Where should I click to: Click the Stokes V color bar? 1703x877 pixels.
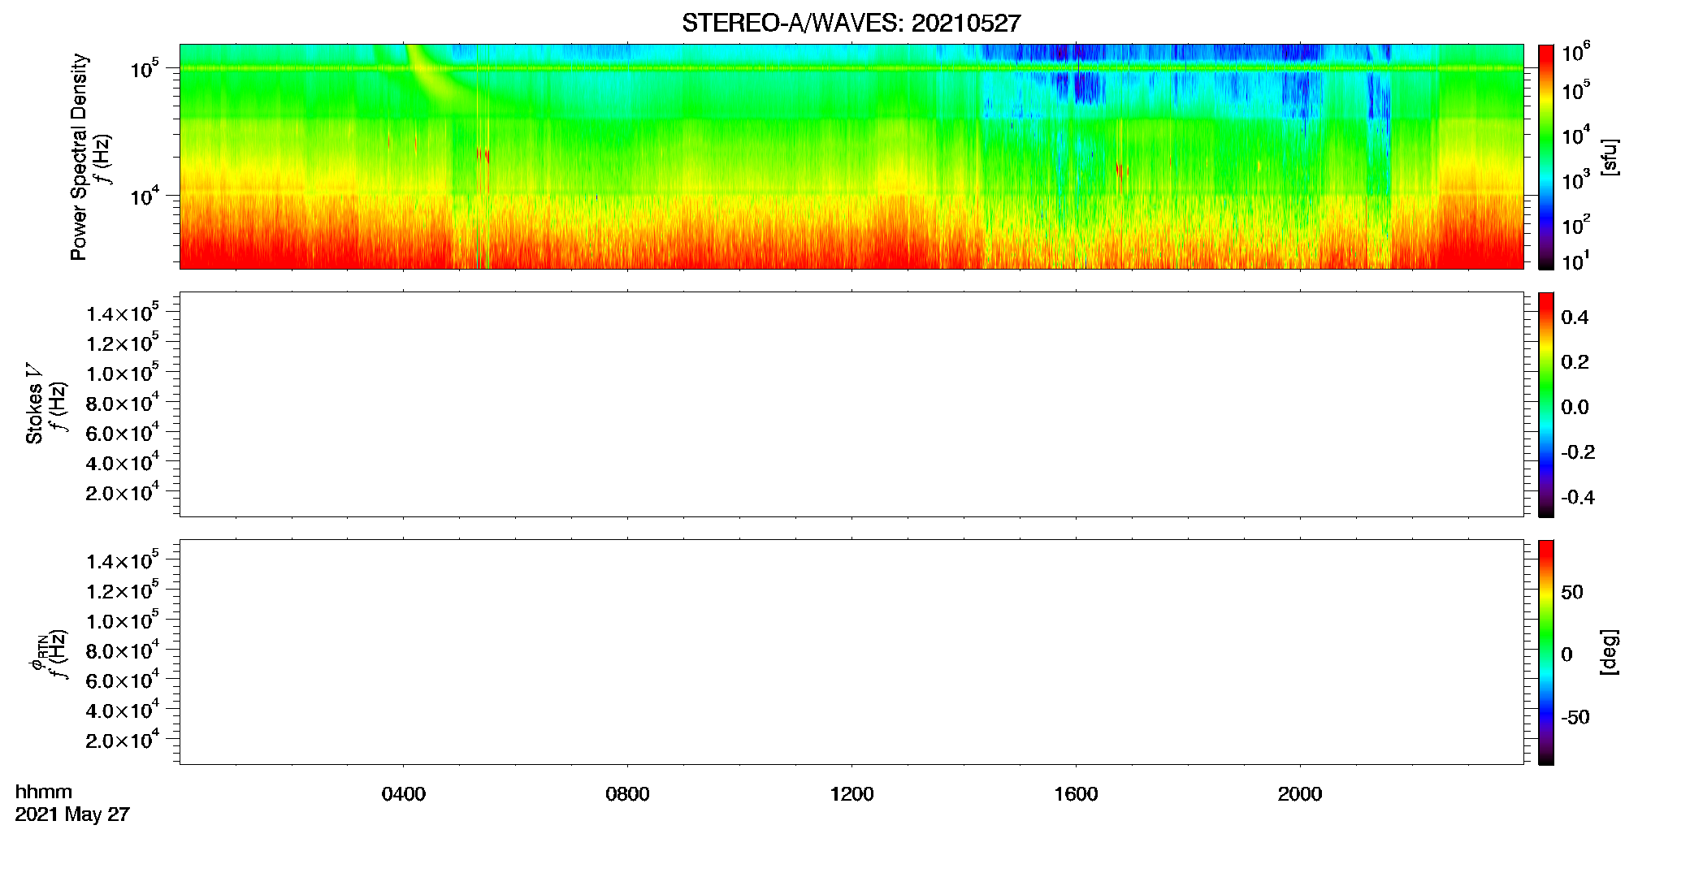[x=1545, y=404]
